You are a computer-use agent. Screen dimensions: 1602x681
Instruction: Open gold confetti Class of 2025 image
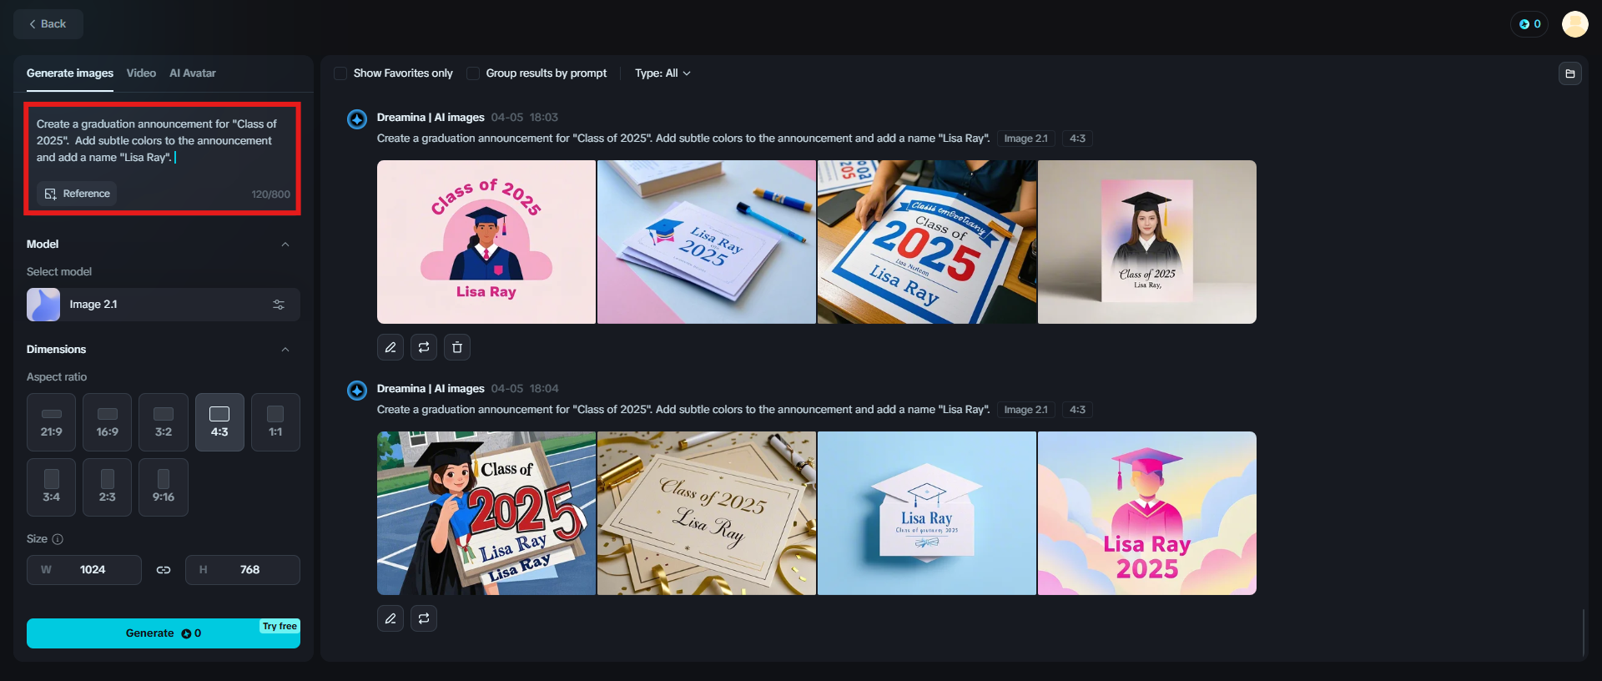[707, 513]
